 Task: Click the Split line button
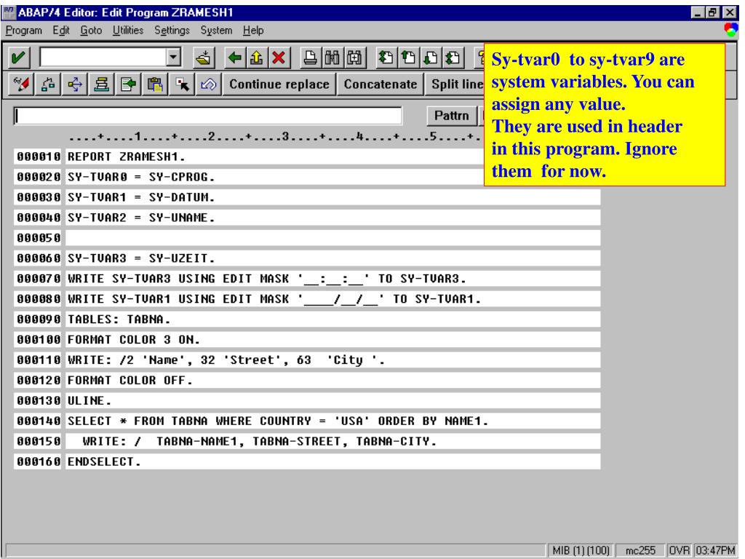tap(455, 84)
